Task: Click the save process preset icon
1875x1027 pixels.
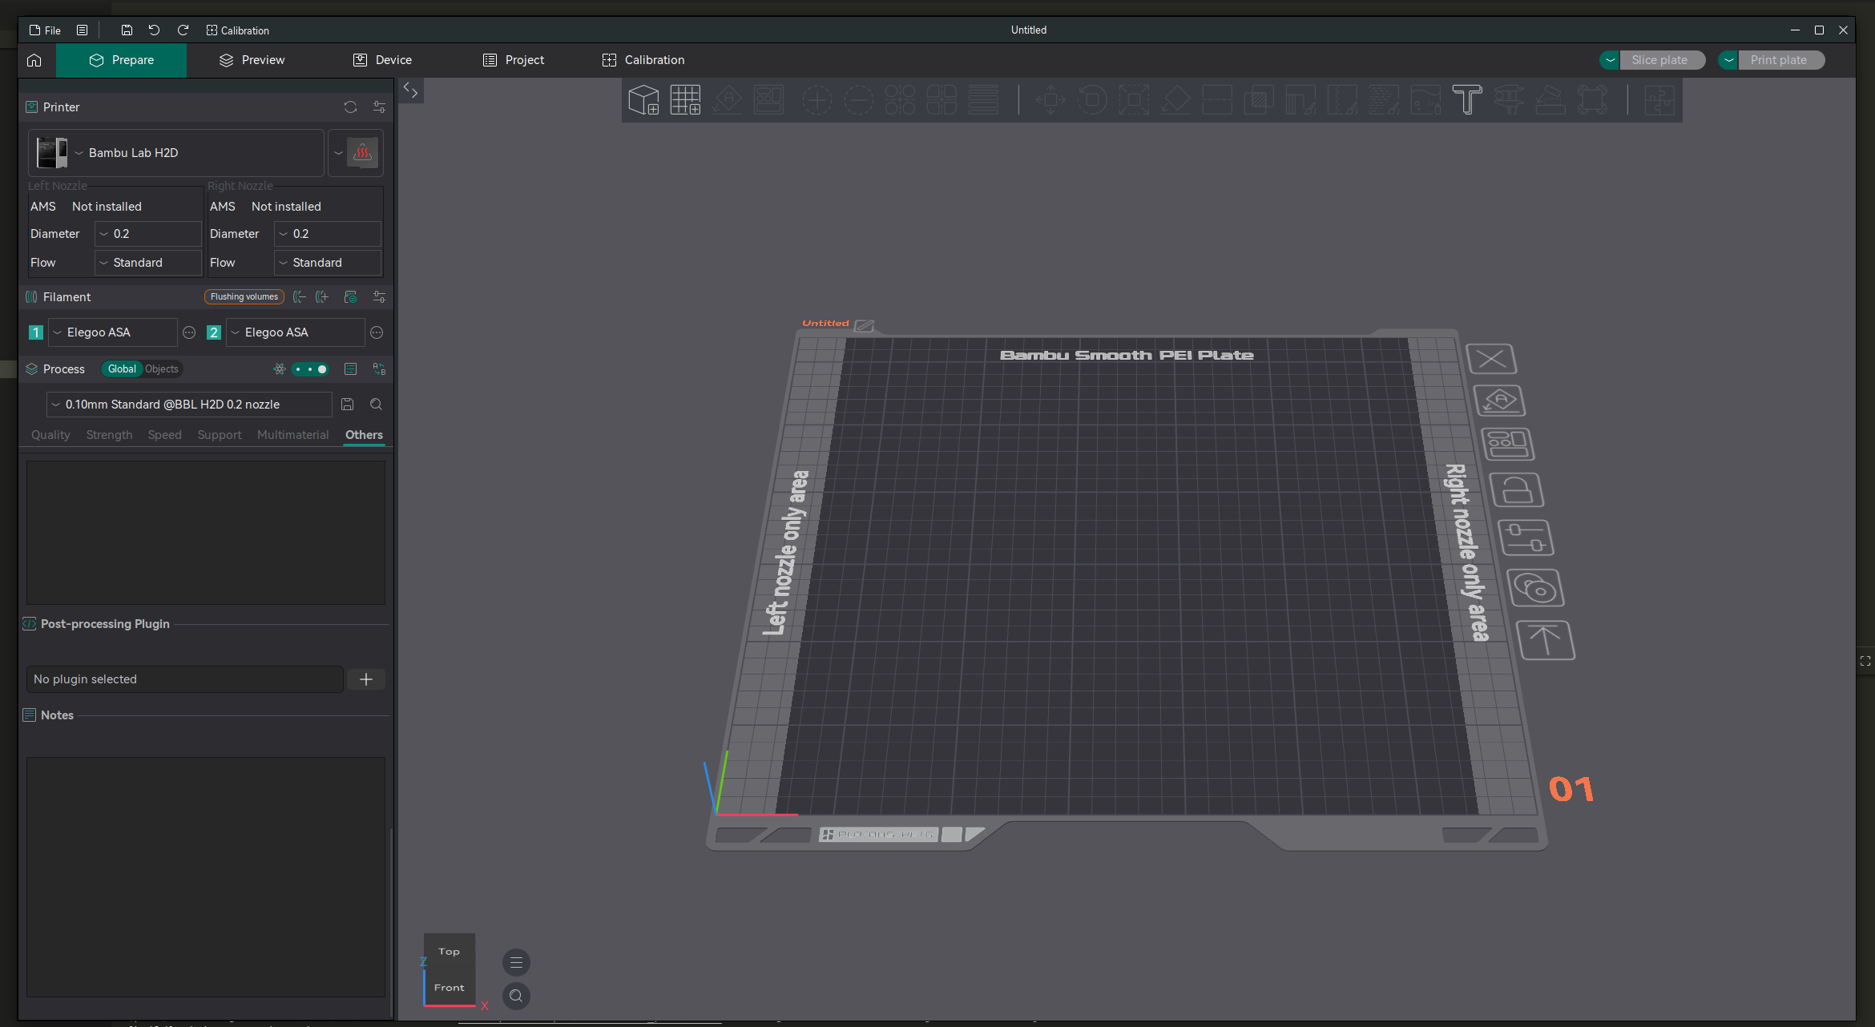Action: pyautogui.click(x=347, y=405)
